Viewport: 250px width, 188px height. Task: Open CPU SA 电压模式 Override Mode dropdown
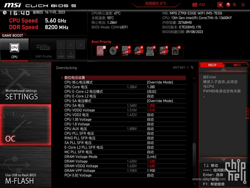(160, 101)
